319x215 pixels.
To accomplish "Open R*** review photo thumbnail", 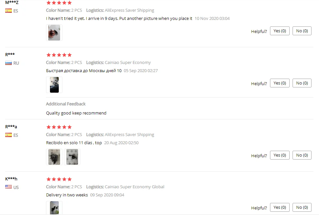I will (54, 85).
